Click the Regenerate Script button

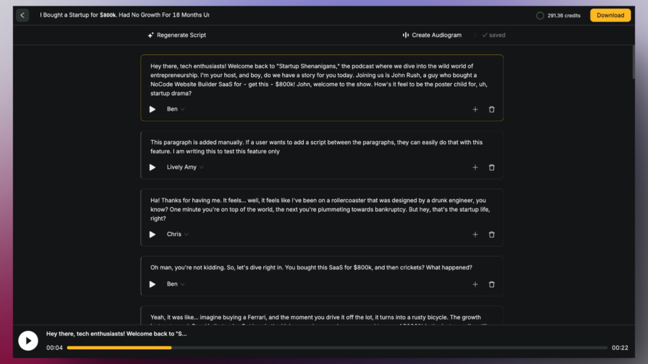177,35
